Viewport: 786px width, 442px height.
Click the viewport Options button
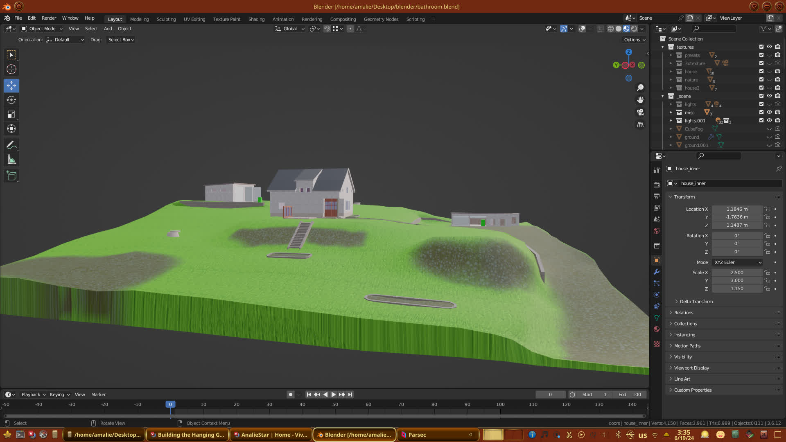pos(635,40)
